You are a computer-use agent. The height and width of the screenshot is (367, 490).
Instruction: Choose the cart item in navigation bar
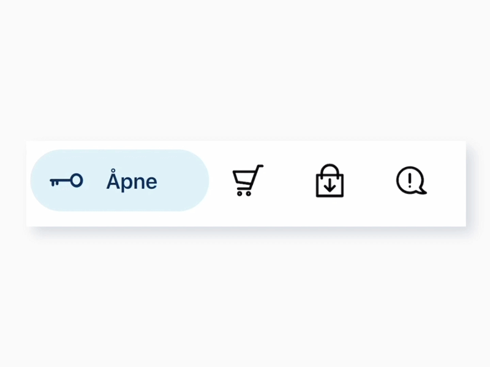coord(247,181)
